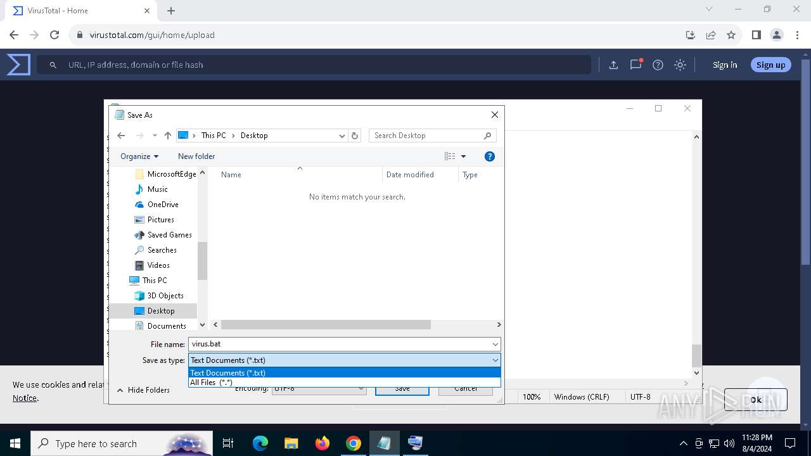The image size is (811, 456).
Task: Select Text Documents (*.txt) option
Action: (x=345, y=372)
